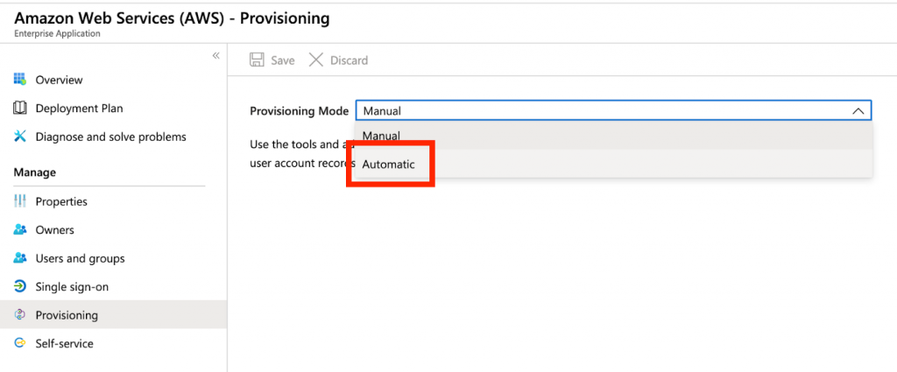The height and width of the screenshot is (372, 897).
Task: Click the Save floppy disk icon
Action: (x=257, y=60)
